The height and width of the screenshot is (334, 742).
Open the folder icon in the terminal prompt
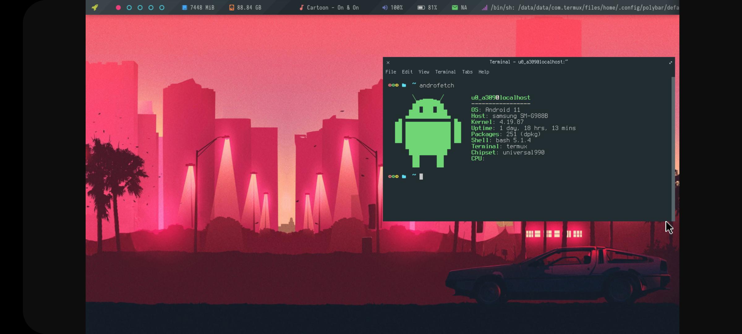click(404, 85)
